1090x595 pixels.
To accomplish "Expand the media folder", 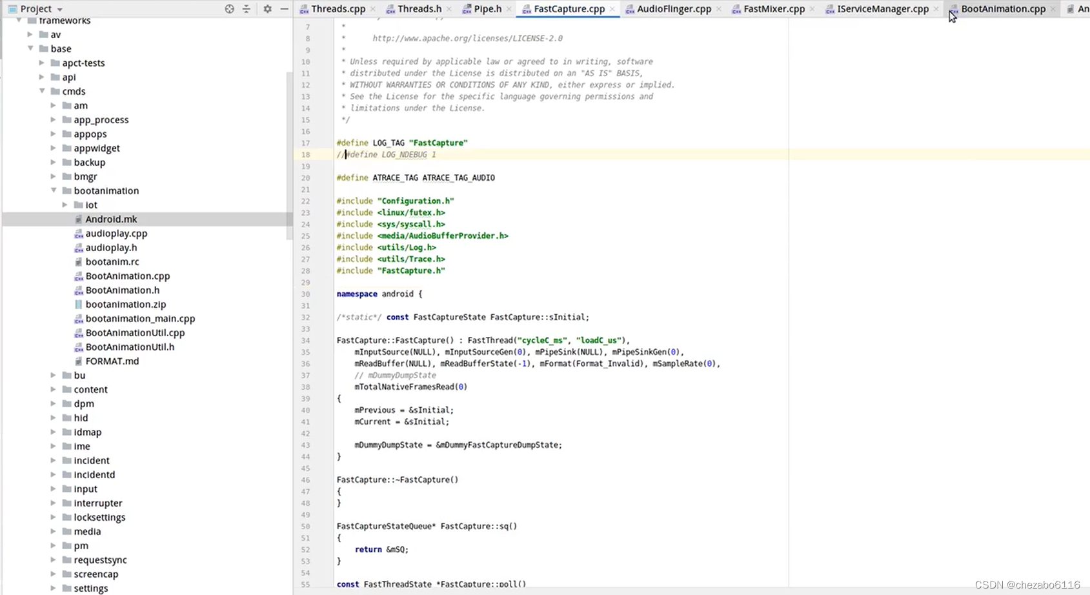I will [54, 531].
